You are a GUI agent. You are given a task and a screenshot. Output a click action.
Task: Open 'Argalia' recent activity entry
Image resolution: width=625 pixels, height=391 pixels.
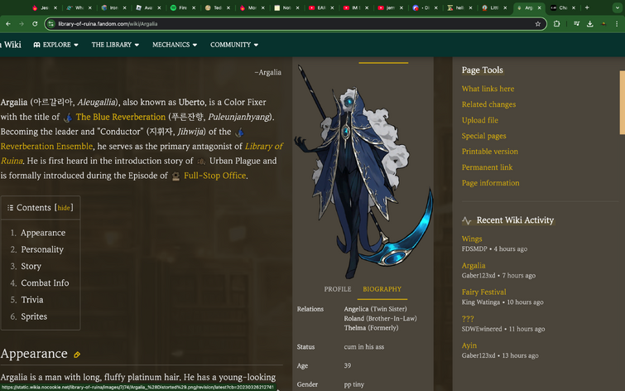click(474, 266)
